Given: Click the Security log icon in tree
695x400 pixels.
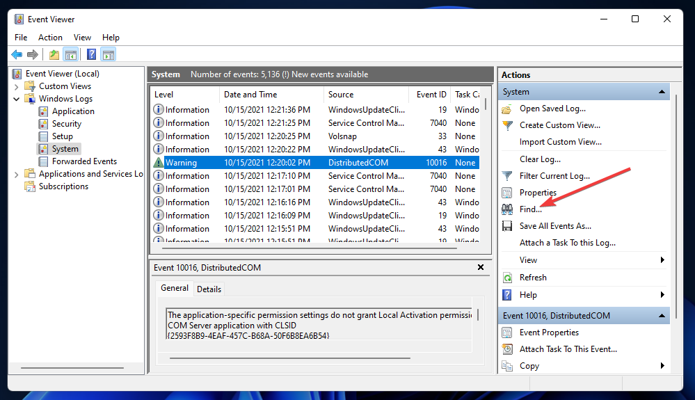Looking at the screenshot, I should point(43,124).
